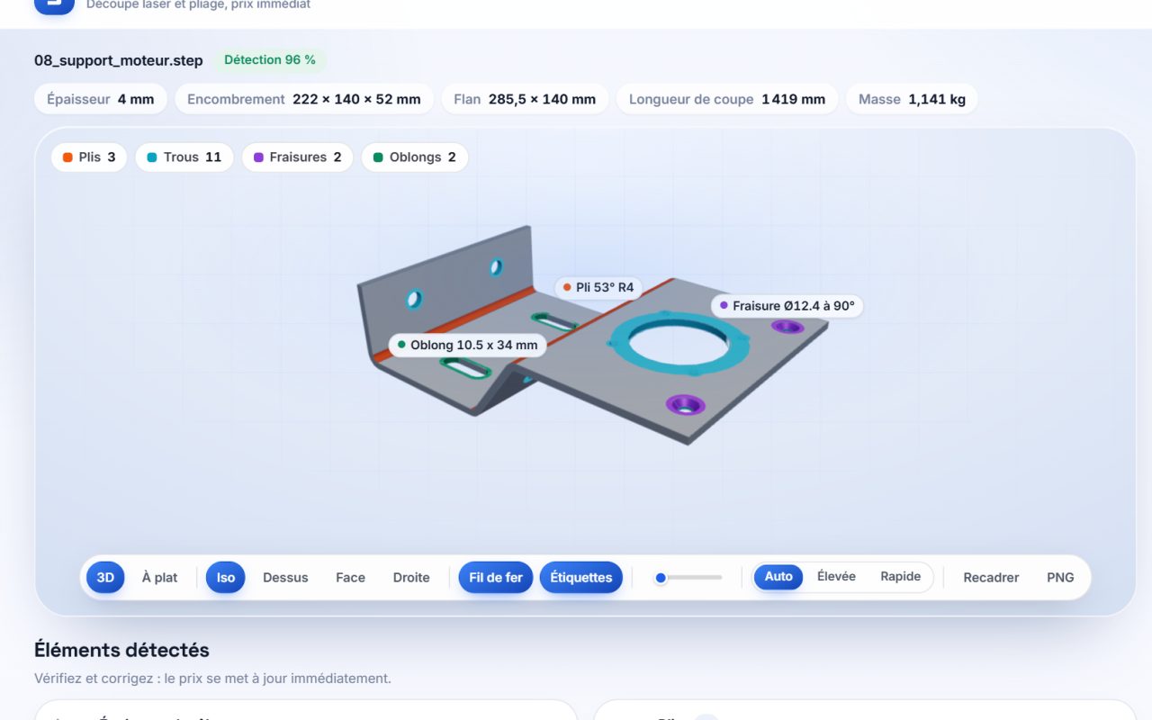The height and width of the screenshot is (720, 1152).
Task: Click the Trous 11 filter chip
Action: click(x=184, y=157)
